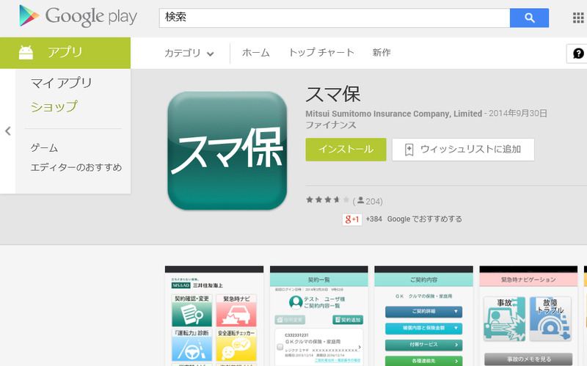Expand the カテゴリ dropdown

click(189, 53)
